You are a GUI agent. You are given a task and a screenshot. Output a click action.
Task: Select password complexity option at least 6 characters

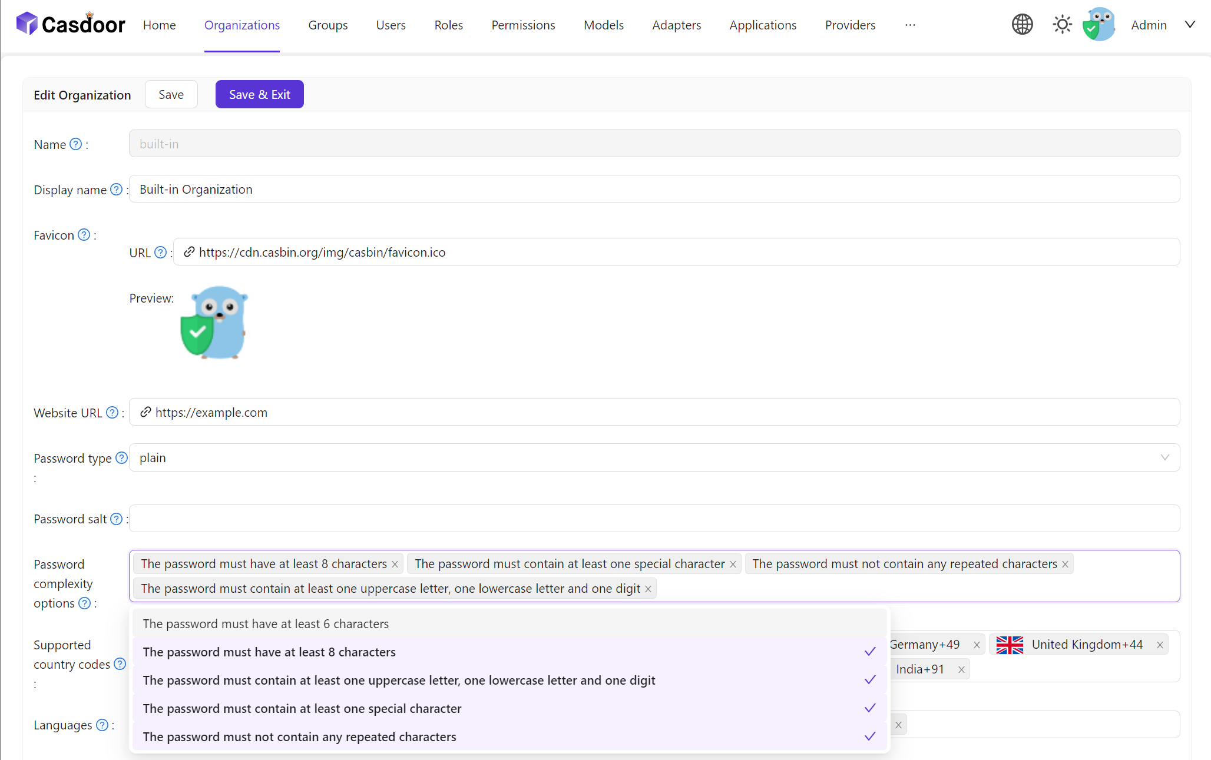click(x=265, y=623)
